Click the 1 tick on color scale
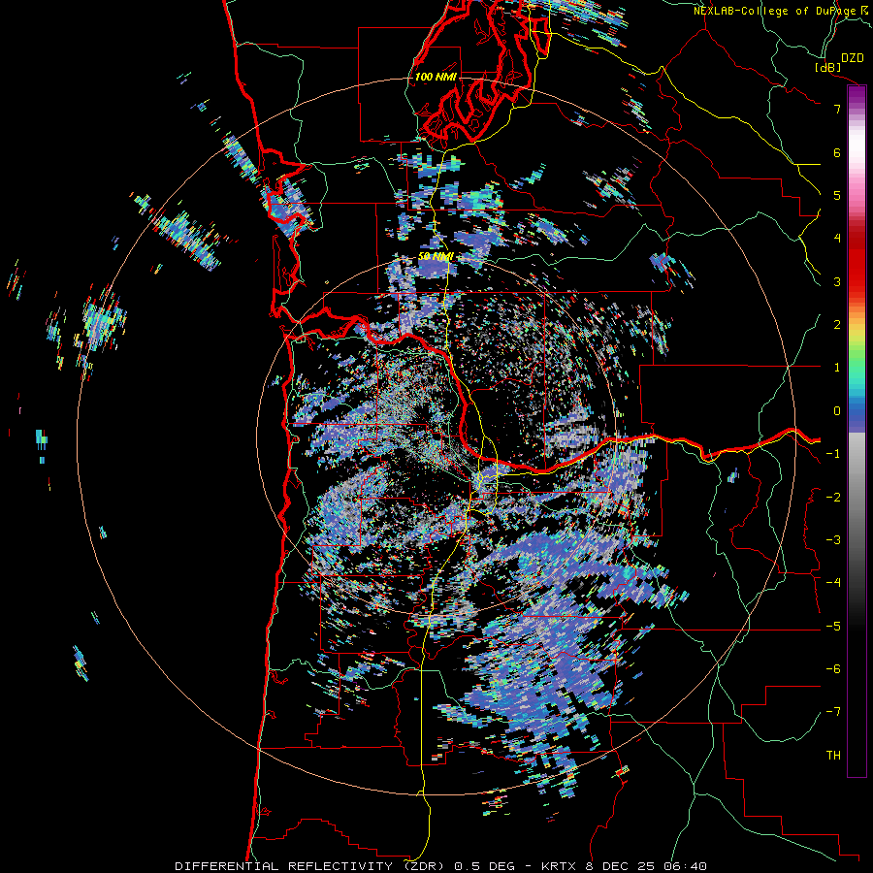This screenshot has height=873, width=873. [837, 368]
